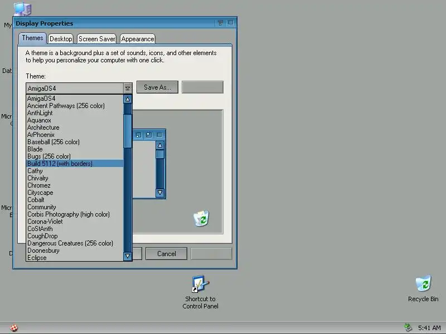Viewport: 446px width, 334px height.
Task: Click the theme list scrollbar thumb
Action: 128,131
